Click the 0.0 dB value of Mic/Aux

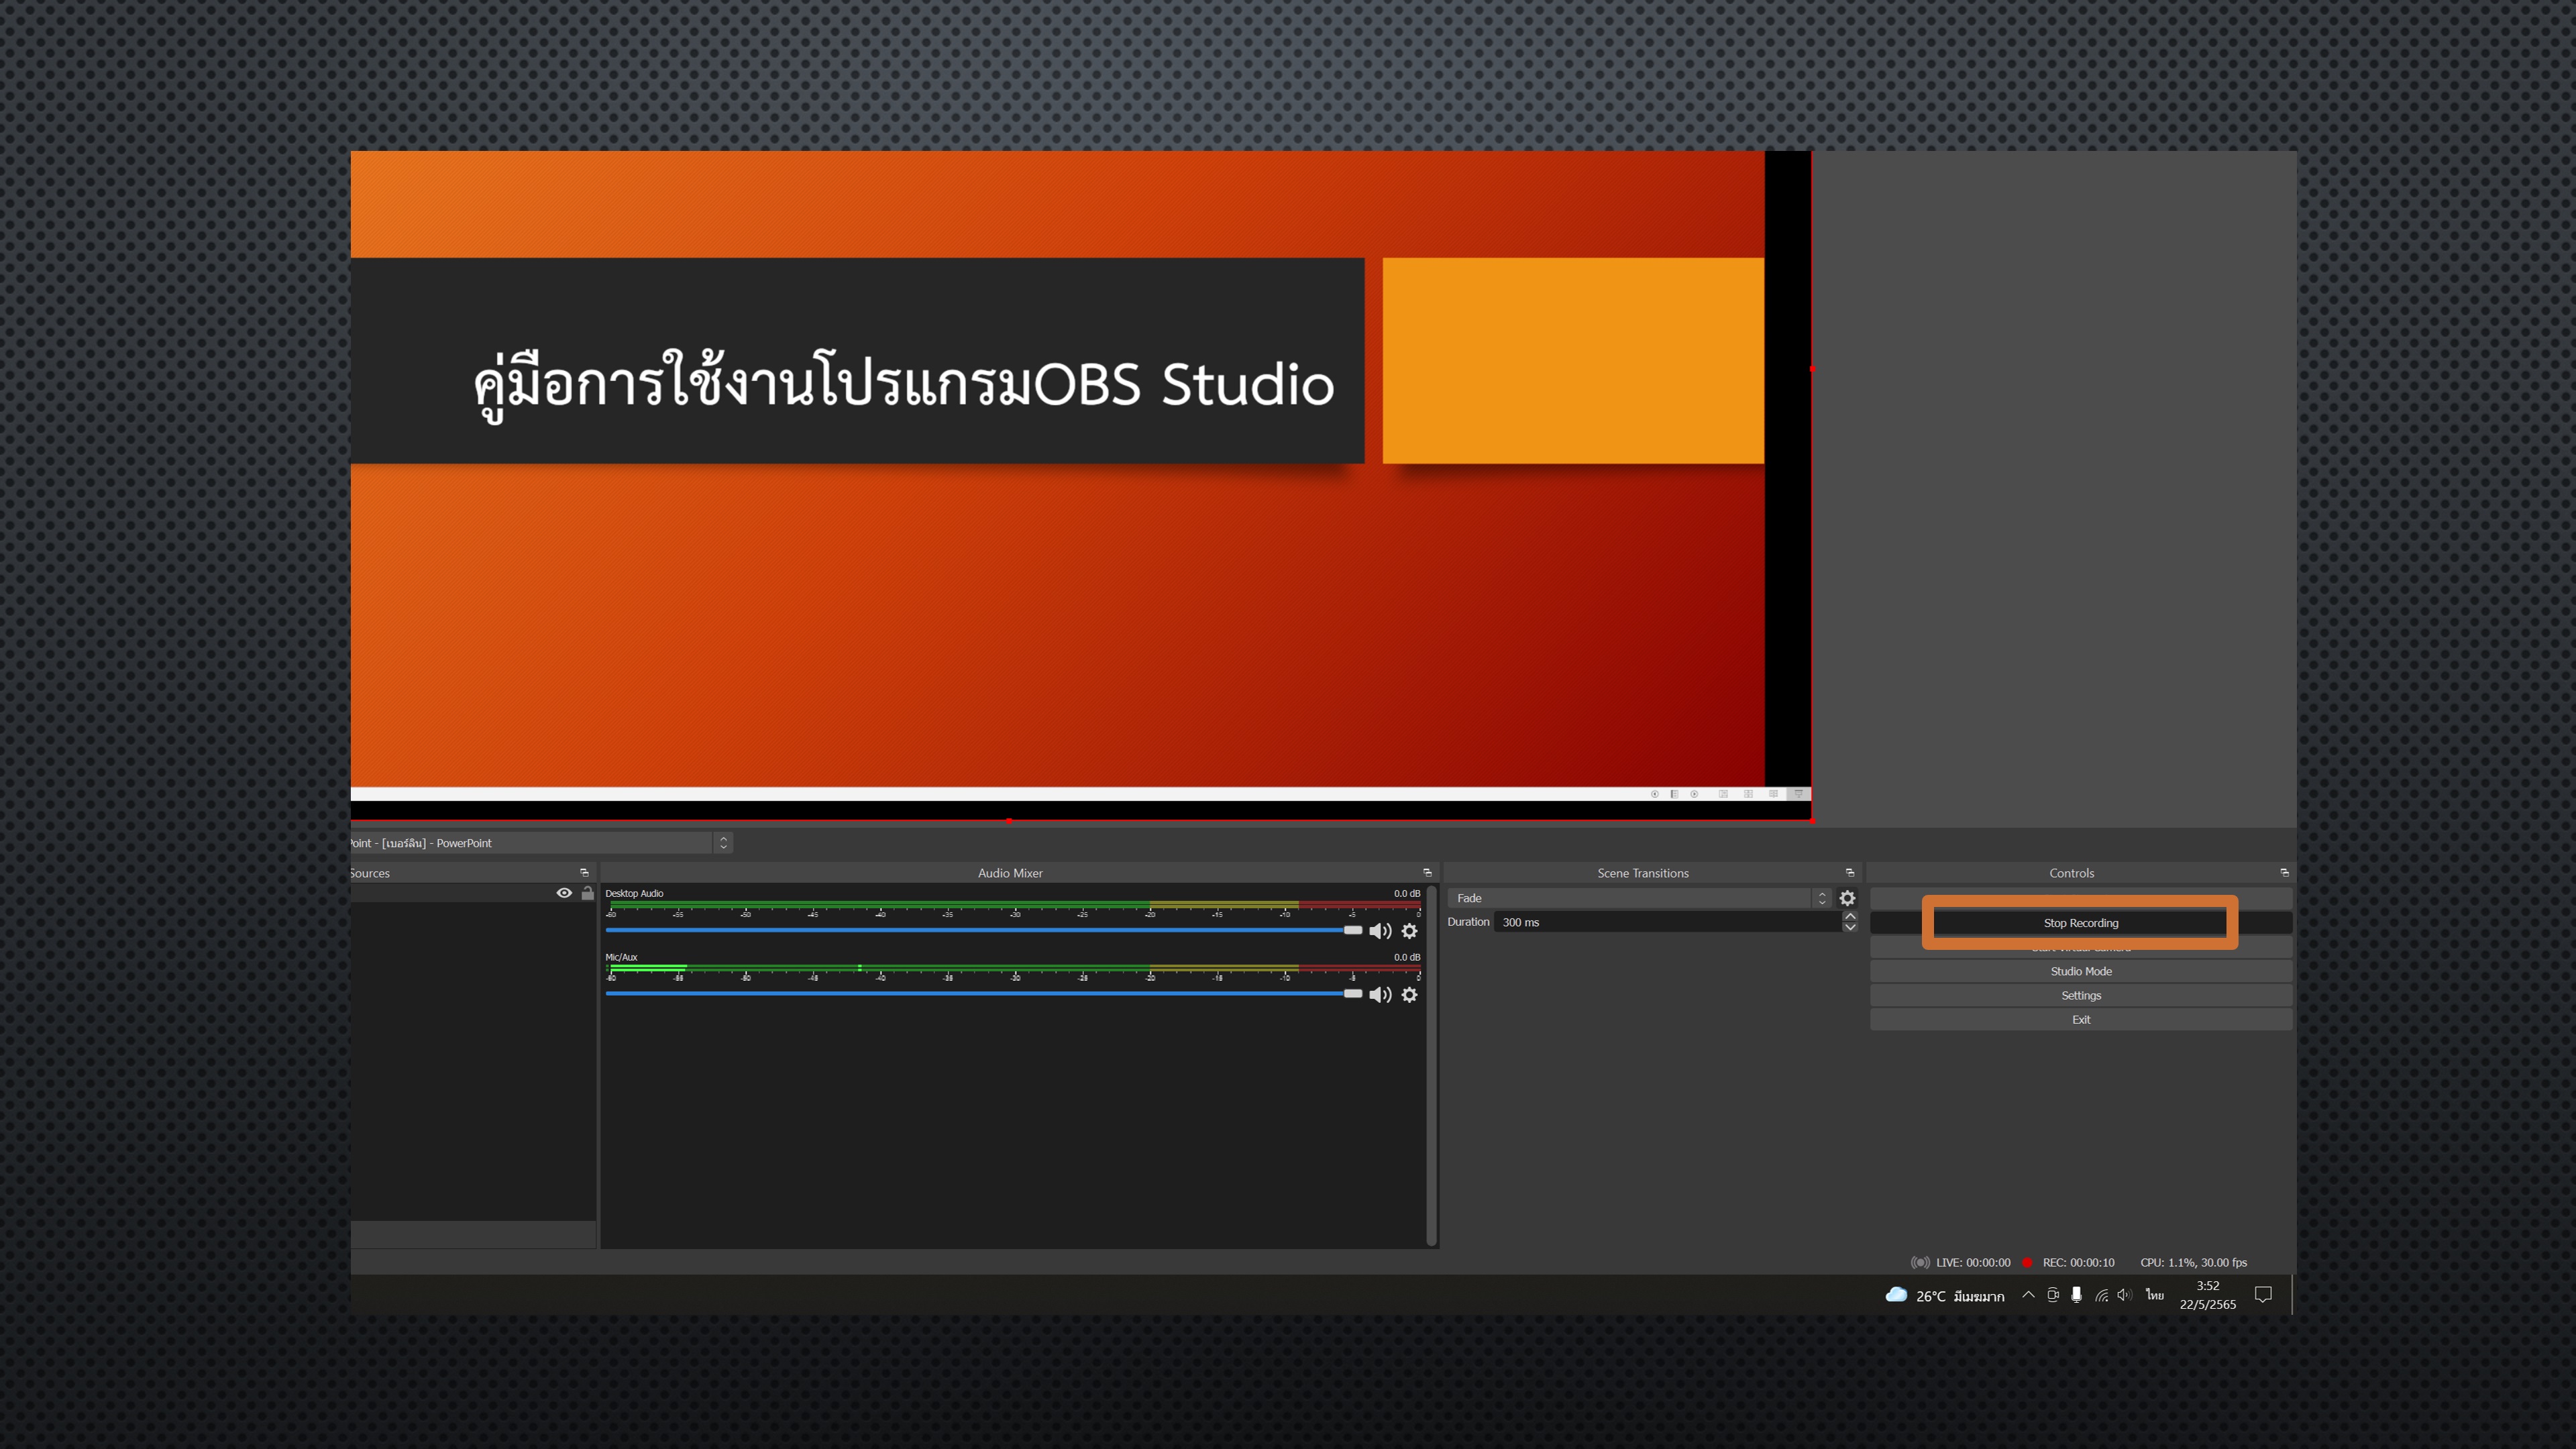pos(1407,957)
